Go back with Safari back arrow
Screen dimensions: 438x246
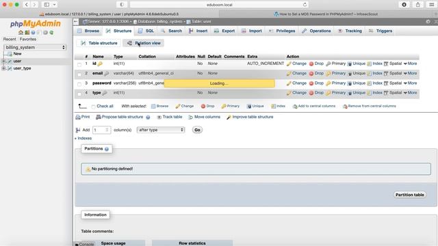27,5
